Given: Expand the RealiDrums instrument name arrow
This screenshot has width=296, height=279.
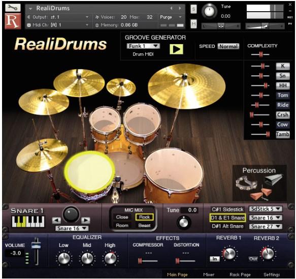Looking at the screenshot, I should pos(30,9).
